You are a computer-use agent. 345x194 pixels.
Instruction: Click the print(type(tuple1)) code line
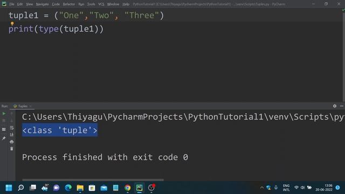tap(56, 29)
